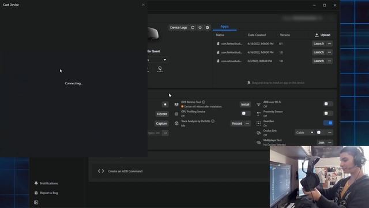Open Device Logs
369x208 pixels.
[178, 28]
